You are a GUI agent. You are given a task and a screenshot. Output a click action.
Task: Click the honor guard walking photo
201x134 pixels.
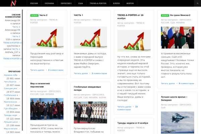tap(90, 113)
